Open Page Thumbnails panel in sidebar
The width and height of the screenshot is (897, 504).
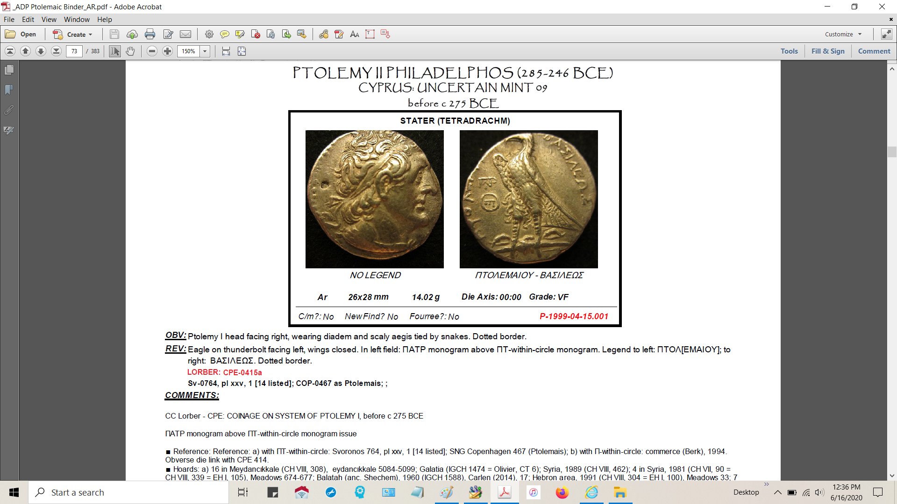9,70
